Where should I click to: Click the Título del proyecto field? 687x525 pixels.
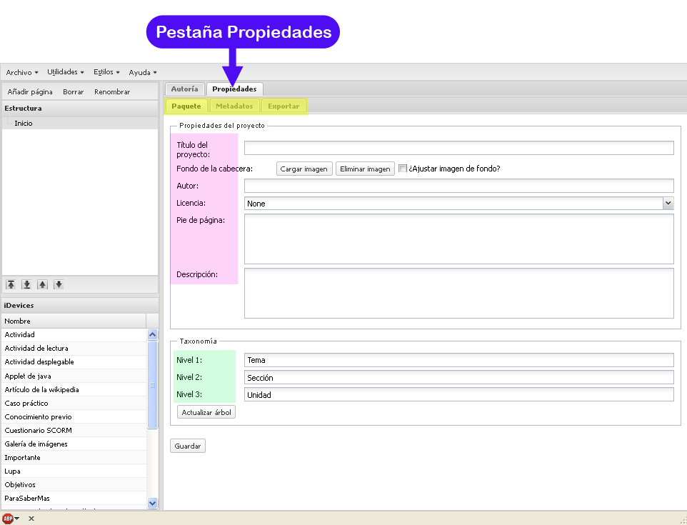[458, 148]
